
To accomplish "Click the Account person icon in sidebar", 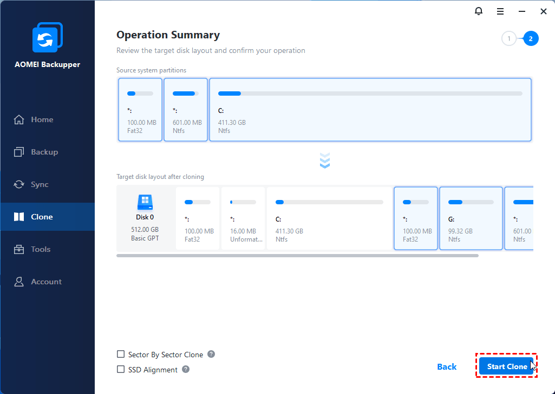I will pos(19,282).
